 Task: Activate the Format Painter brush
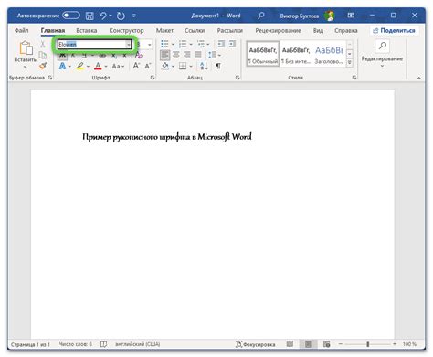pyautogui.click(x=43, y=66)
